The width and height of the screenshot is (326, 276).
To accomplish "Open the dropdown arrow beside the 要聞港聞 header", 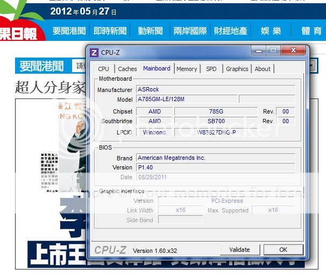I will pyautogui.click(x=312, y=66).
